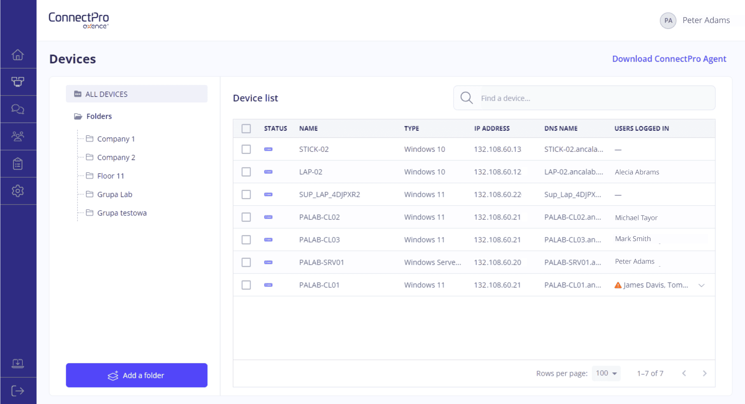Click the Find a device search field

pos(593,98)
